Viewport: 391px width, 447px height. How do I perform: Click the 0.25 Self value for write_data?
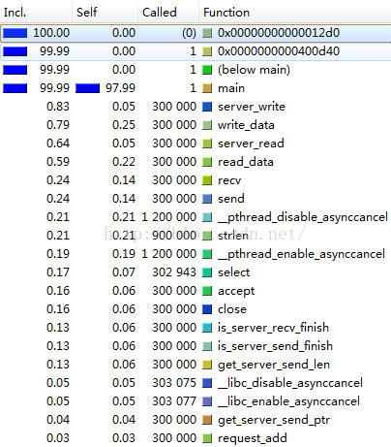124,125
